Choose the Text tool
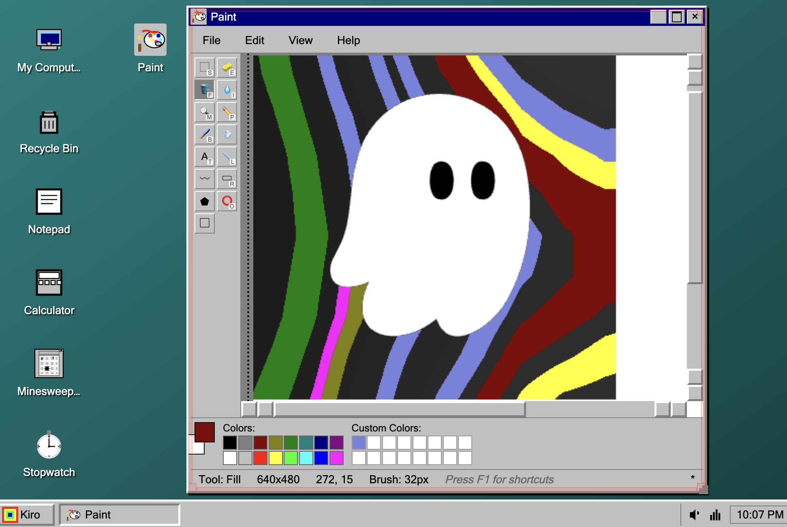 click(205, 157)
